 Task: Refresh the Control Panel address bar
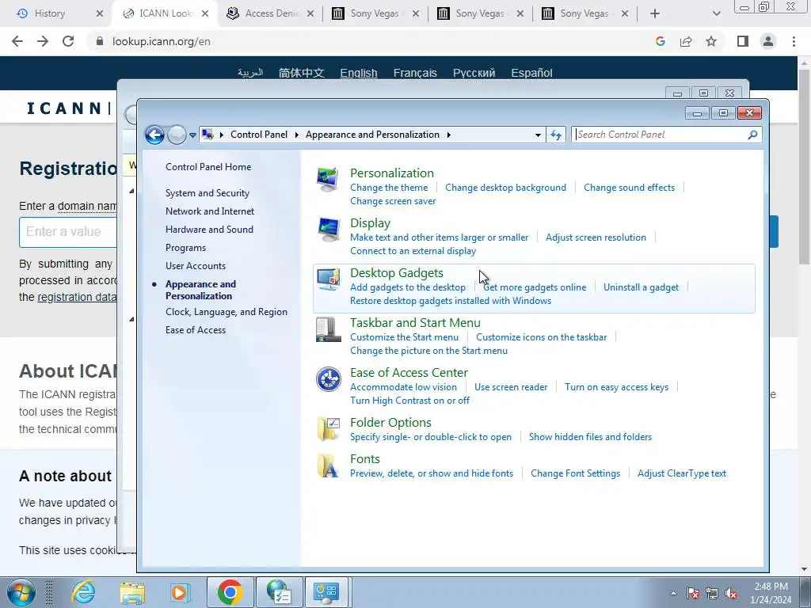[x=556, y=135]
